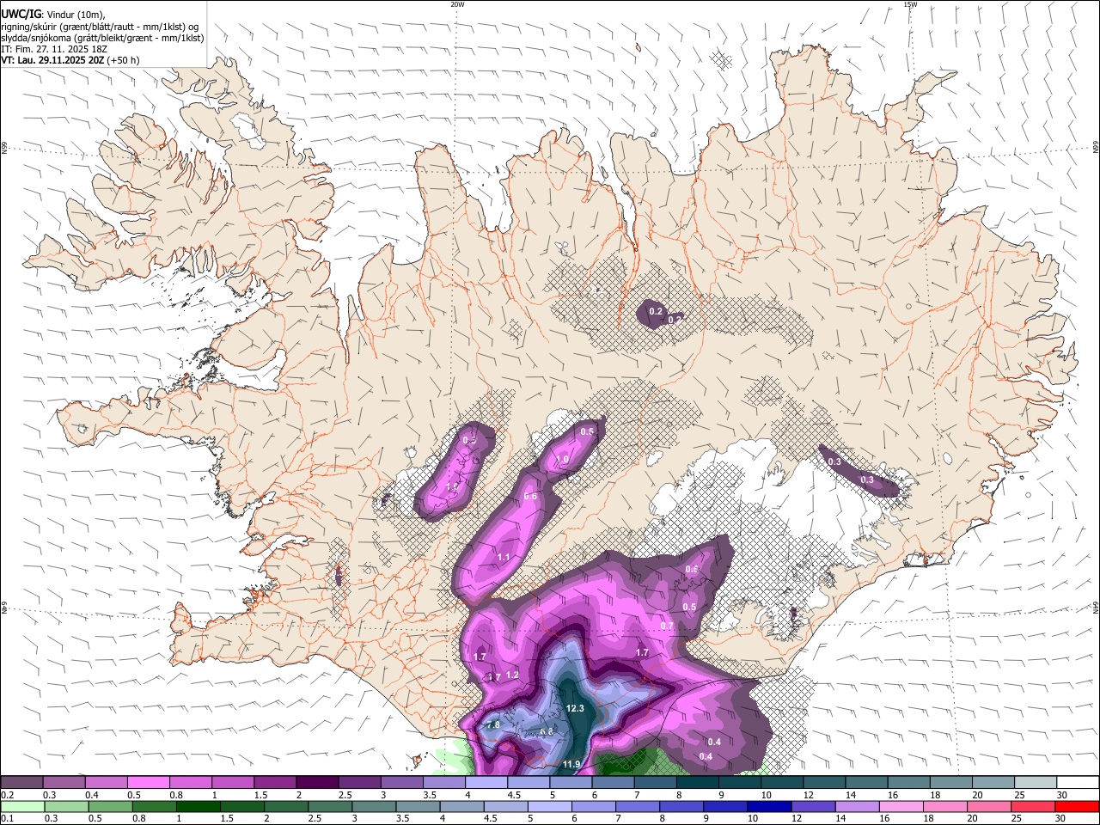Pick the violet 14 swatch in lower legend row
The height and width of the screenshot is (825, 1100).
857,806
